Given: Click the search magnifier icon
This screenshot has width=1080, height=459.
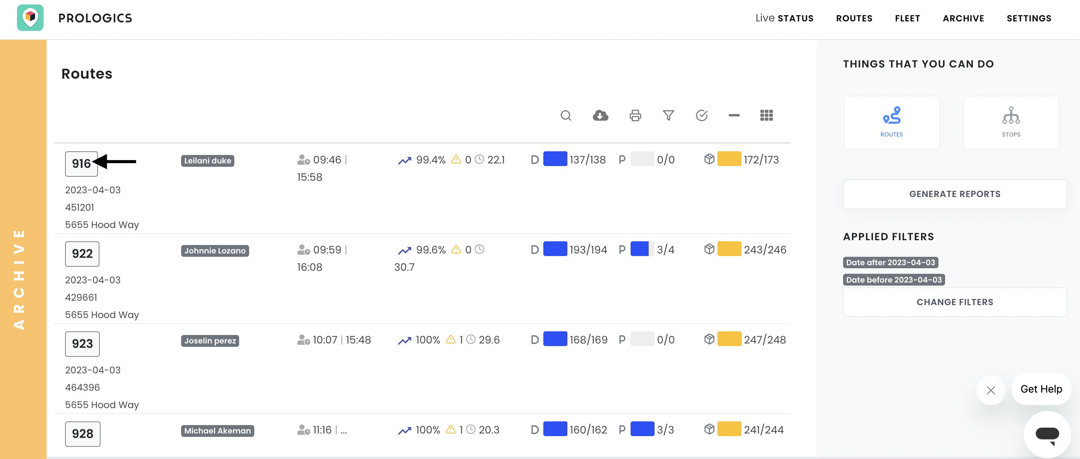Looking at the screenshot, I should coord(566,115).
